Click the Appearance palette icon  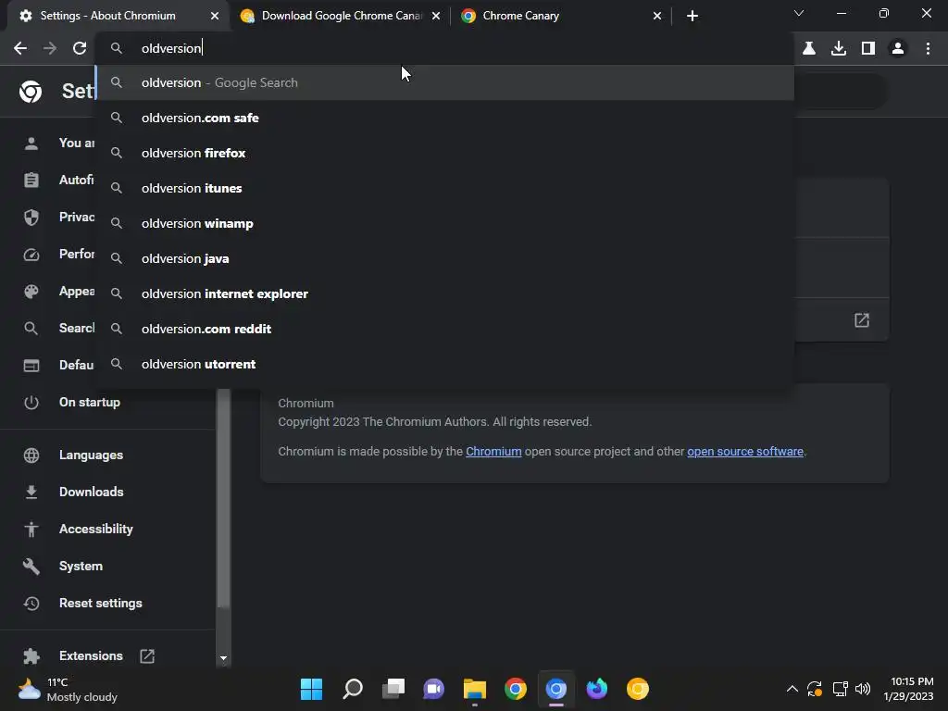[31, 292]
